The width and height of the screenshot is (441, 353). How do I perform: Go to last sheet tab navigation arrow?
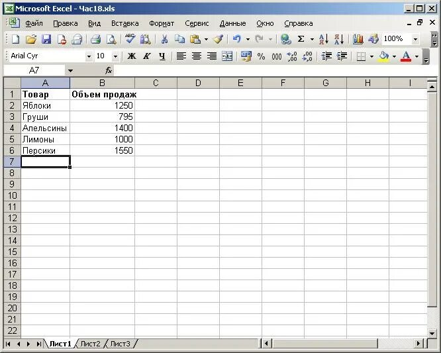click(x=39, y=344)
